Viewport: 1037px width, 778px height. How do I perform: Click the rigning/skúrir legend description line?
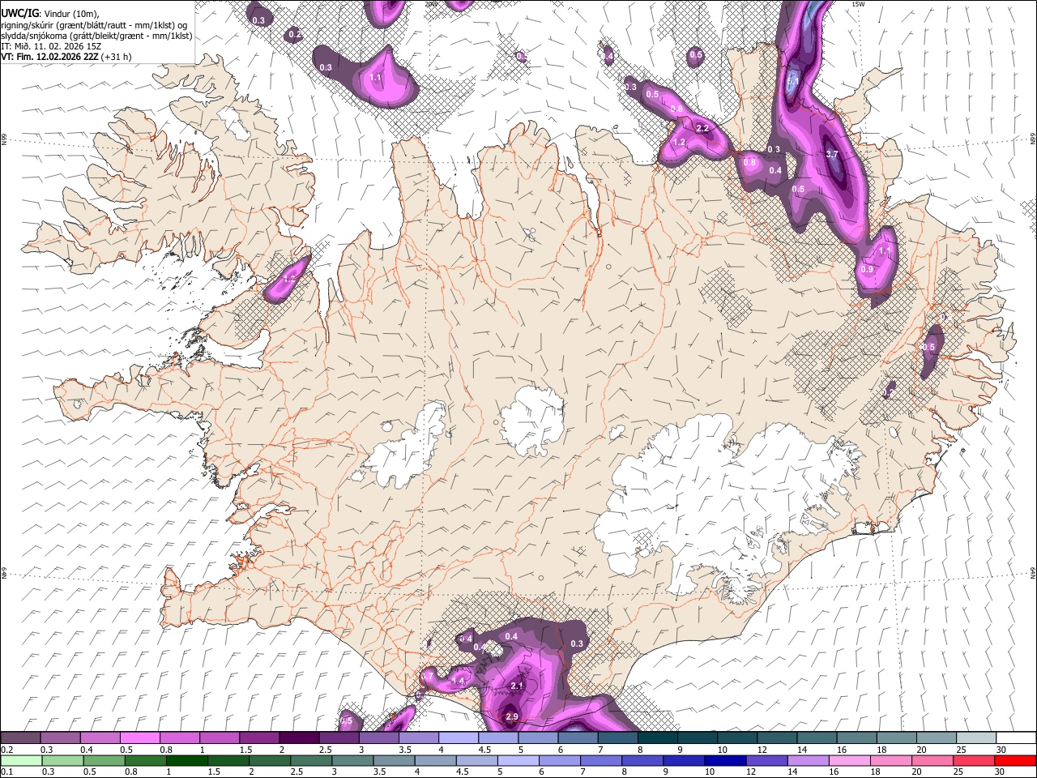[94, 25]
